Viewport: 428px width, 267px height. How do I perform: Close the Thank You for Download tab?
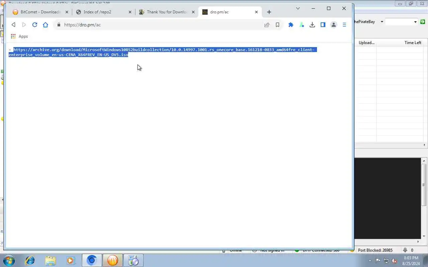pyautogui.click(x=193, y=12)
